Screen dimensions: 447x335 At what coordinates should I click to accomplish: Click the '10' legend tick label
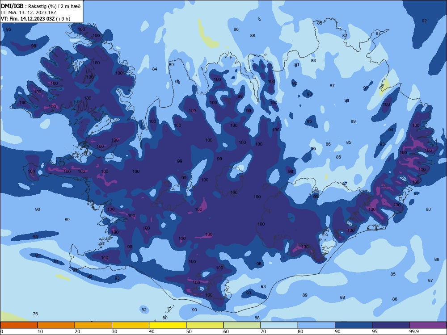(40, 331)
